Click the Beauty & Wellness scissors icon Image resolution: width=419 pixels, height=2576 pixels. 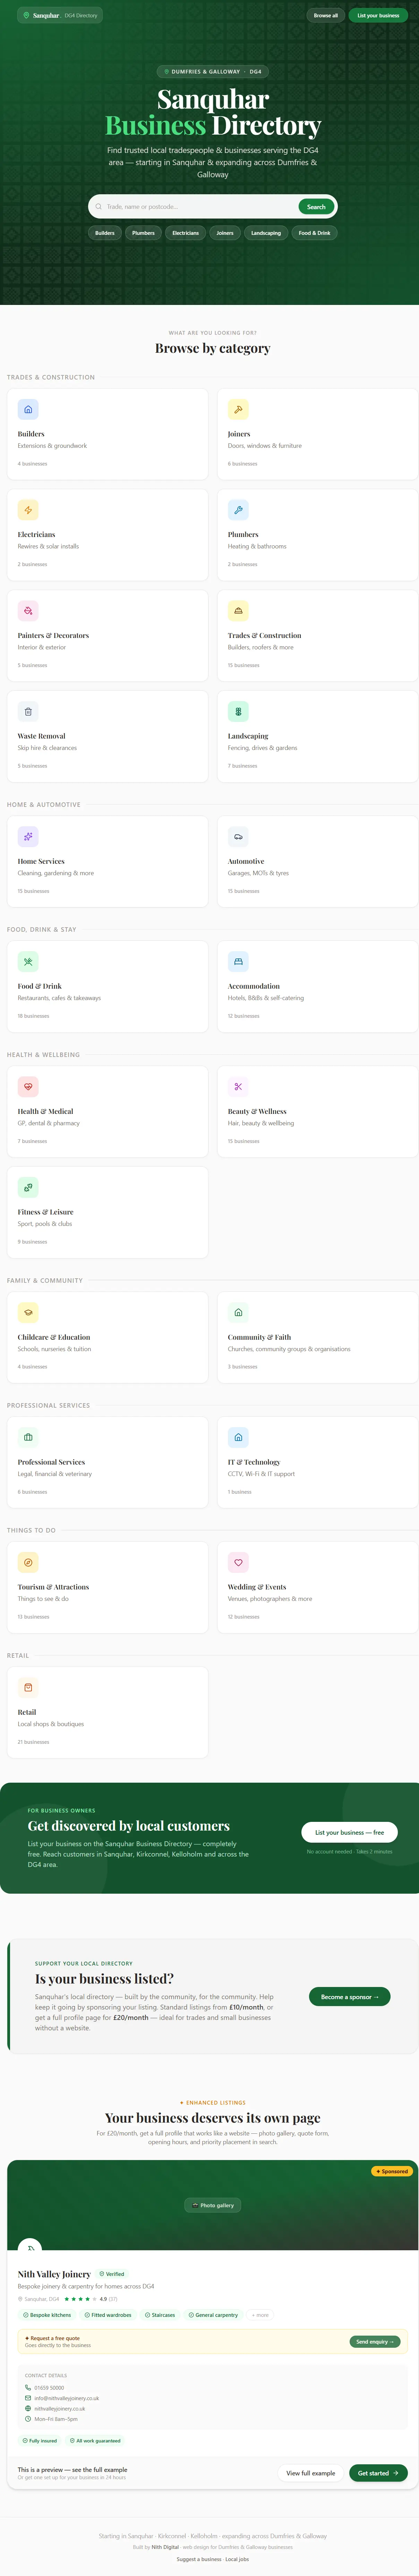coord(238,1087)
